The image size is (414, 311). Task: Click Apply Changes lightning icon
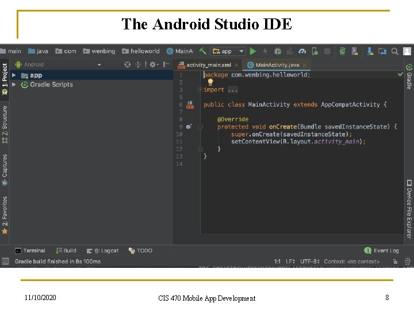[x=265, y=51]
